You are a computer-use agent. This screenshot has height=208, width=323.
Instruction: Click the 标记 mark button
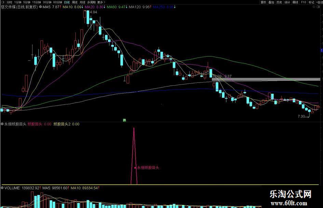311,2
